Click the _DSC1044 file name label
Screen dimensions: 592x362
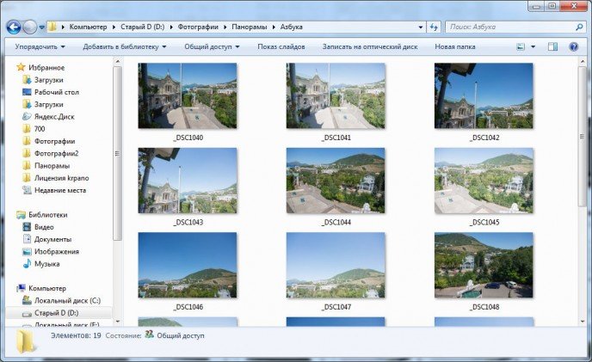point(336,223)
